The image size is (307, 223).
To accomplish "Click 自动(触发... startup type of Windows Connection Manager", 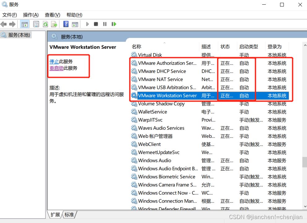I will pyautogui.click(x=251, y=201).
